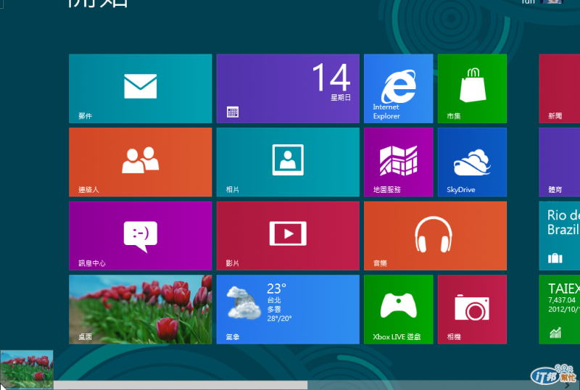This screenshot has height=390, width=580.
Task: Open the SkyDrive tile
Action: click(472, 162)
